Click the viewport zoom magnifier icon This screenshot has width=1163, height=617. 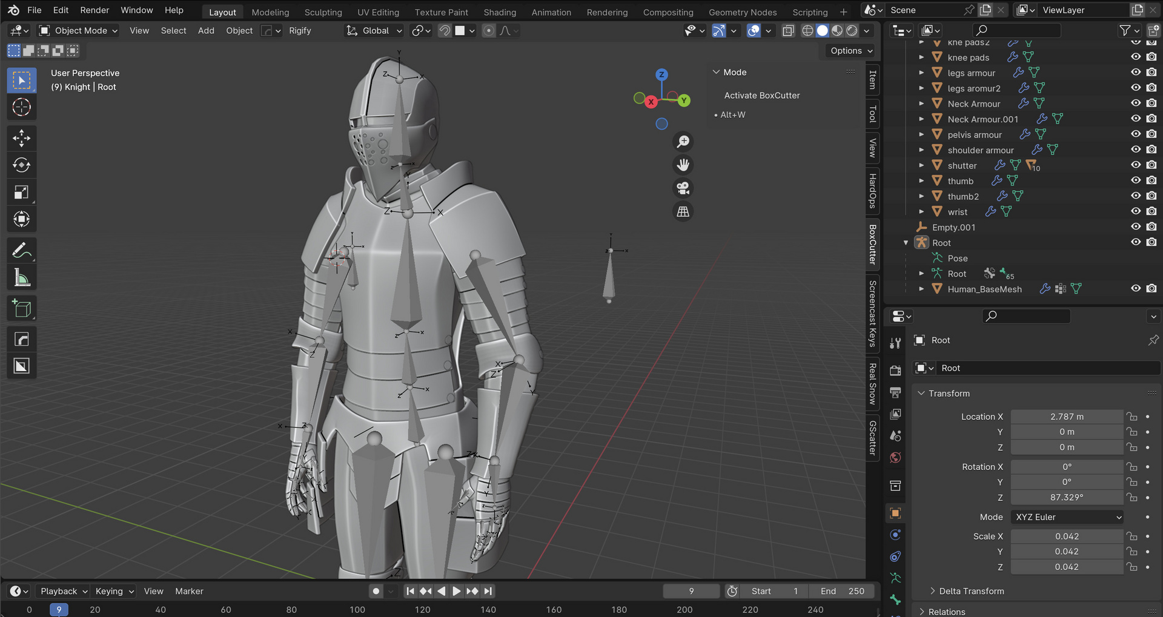click(x=683, y=142)
